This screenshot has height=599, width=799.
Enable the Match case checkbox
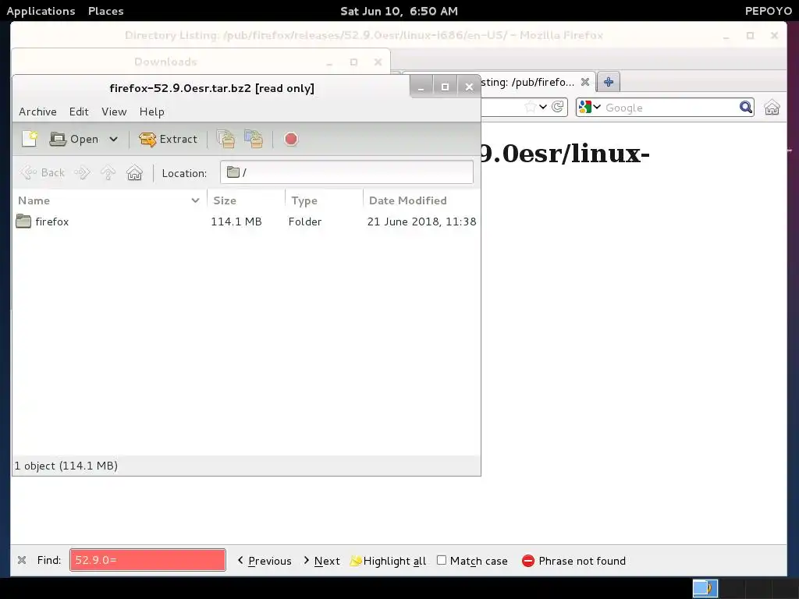click(442, 560)
